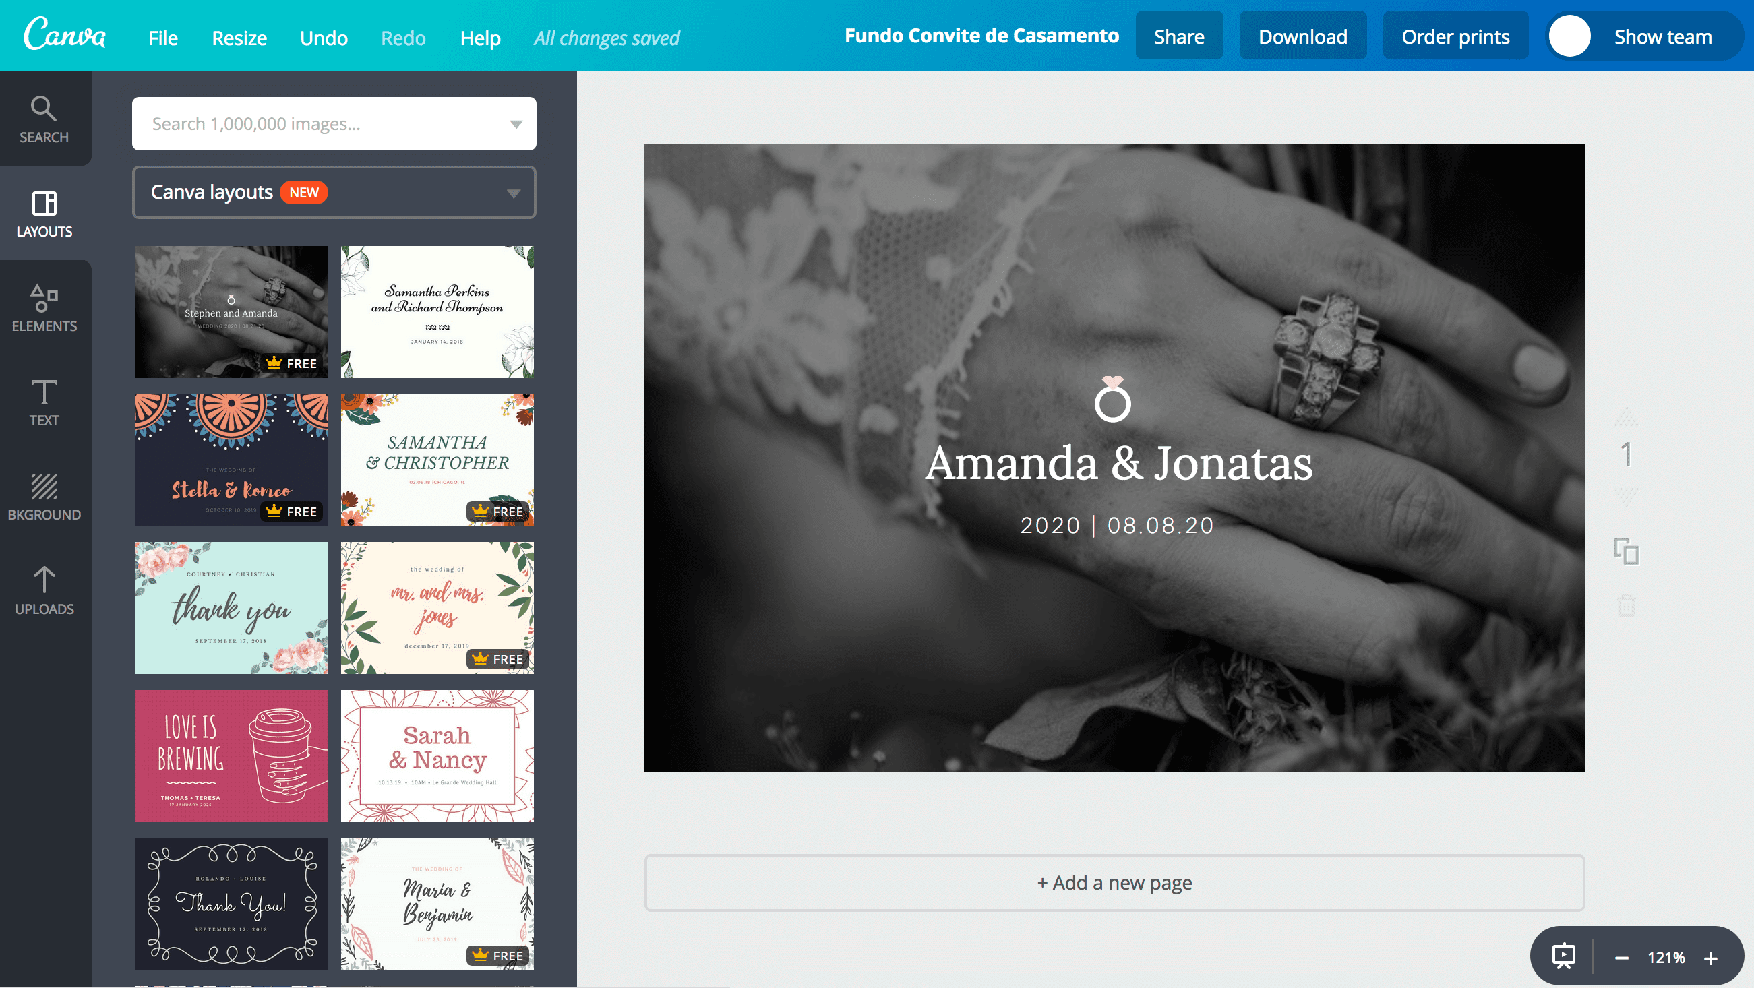Choose the Samantha Perkins and Richard Thompson layout
The width and height of the screenshot is (1754, 988).
pos(437,312)
